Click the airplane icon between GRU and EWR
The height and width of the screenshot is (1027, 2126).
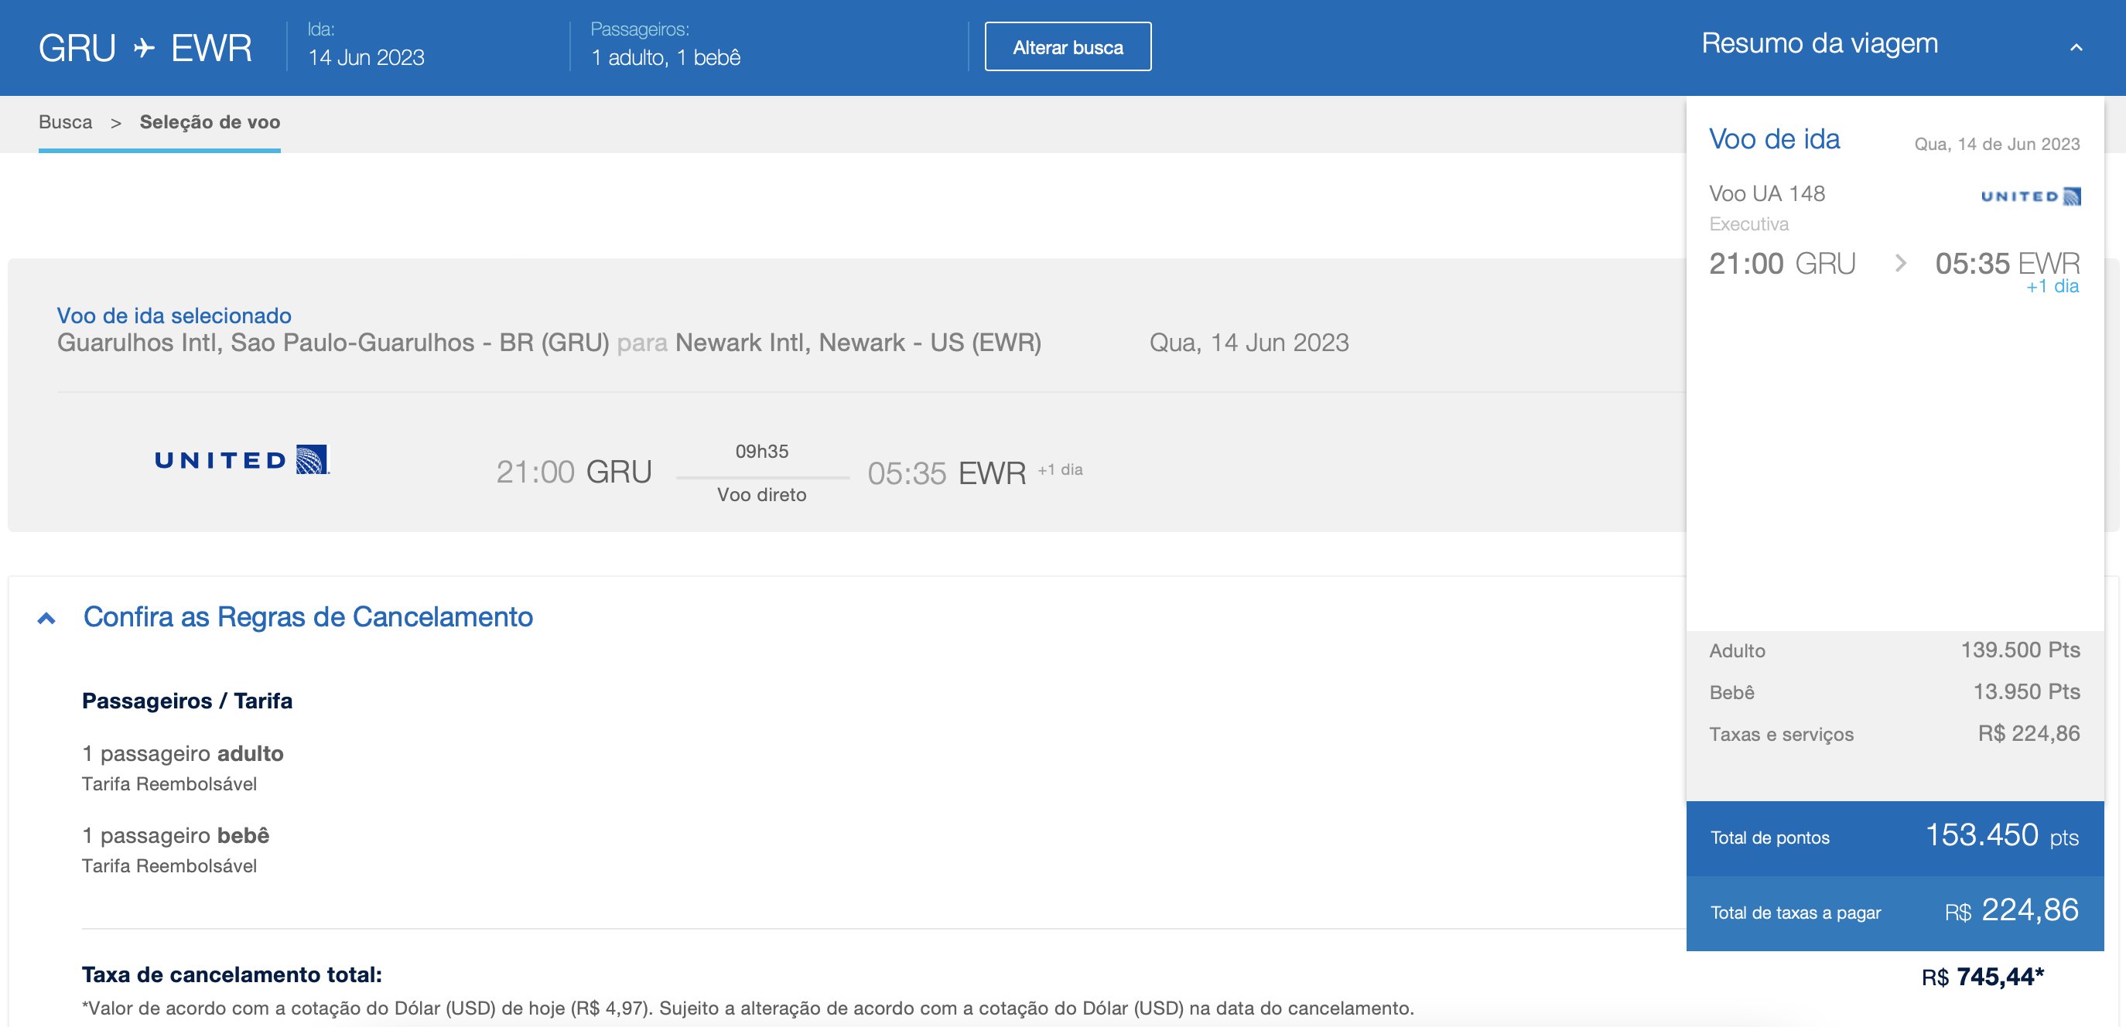[144, 48]
